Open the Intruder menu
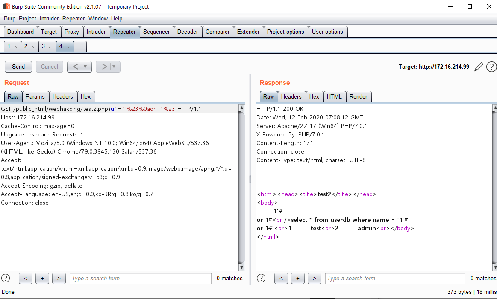 49,19
